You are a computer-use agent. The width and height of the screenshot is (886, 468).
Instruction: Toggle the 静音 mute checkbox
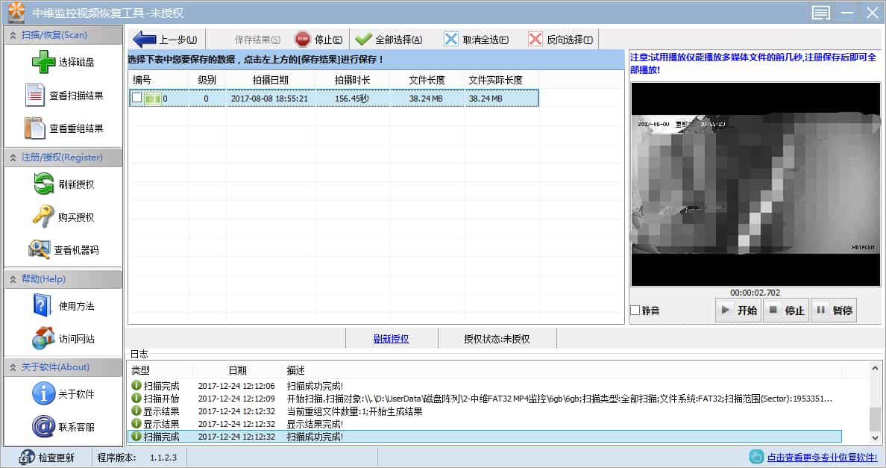[635, 311]
